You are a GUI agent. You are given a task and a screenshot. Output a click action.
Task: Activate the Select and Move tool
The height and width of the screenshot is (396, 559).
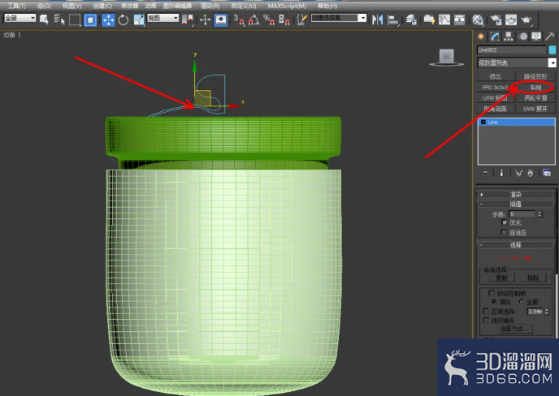point(108,20)
